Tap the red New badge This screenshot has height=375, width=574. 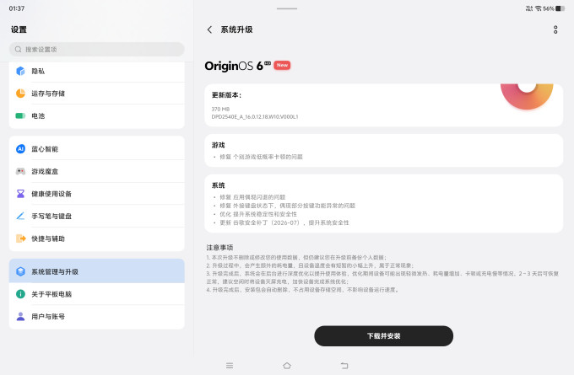pos(282,65)
